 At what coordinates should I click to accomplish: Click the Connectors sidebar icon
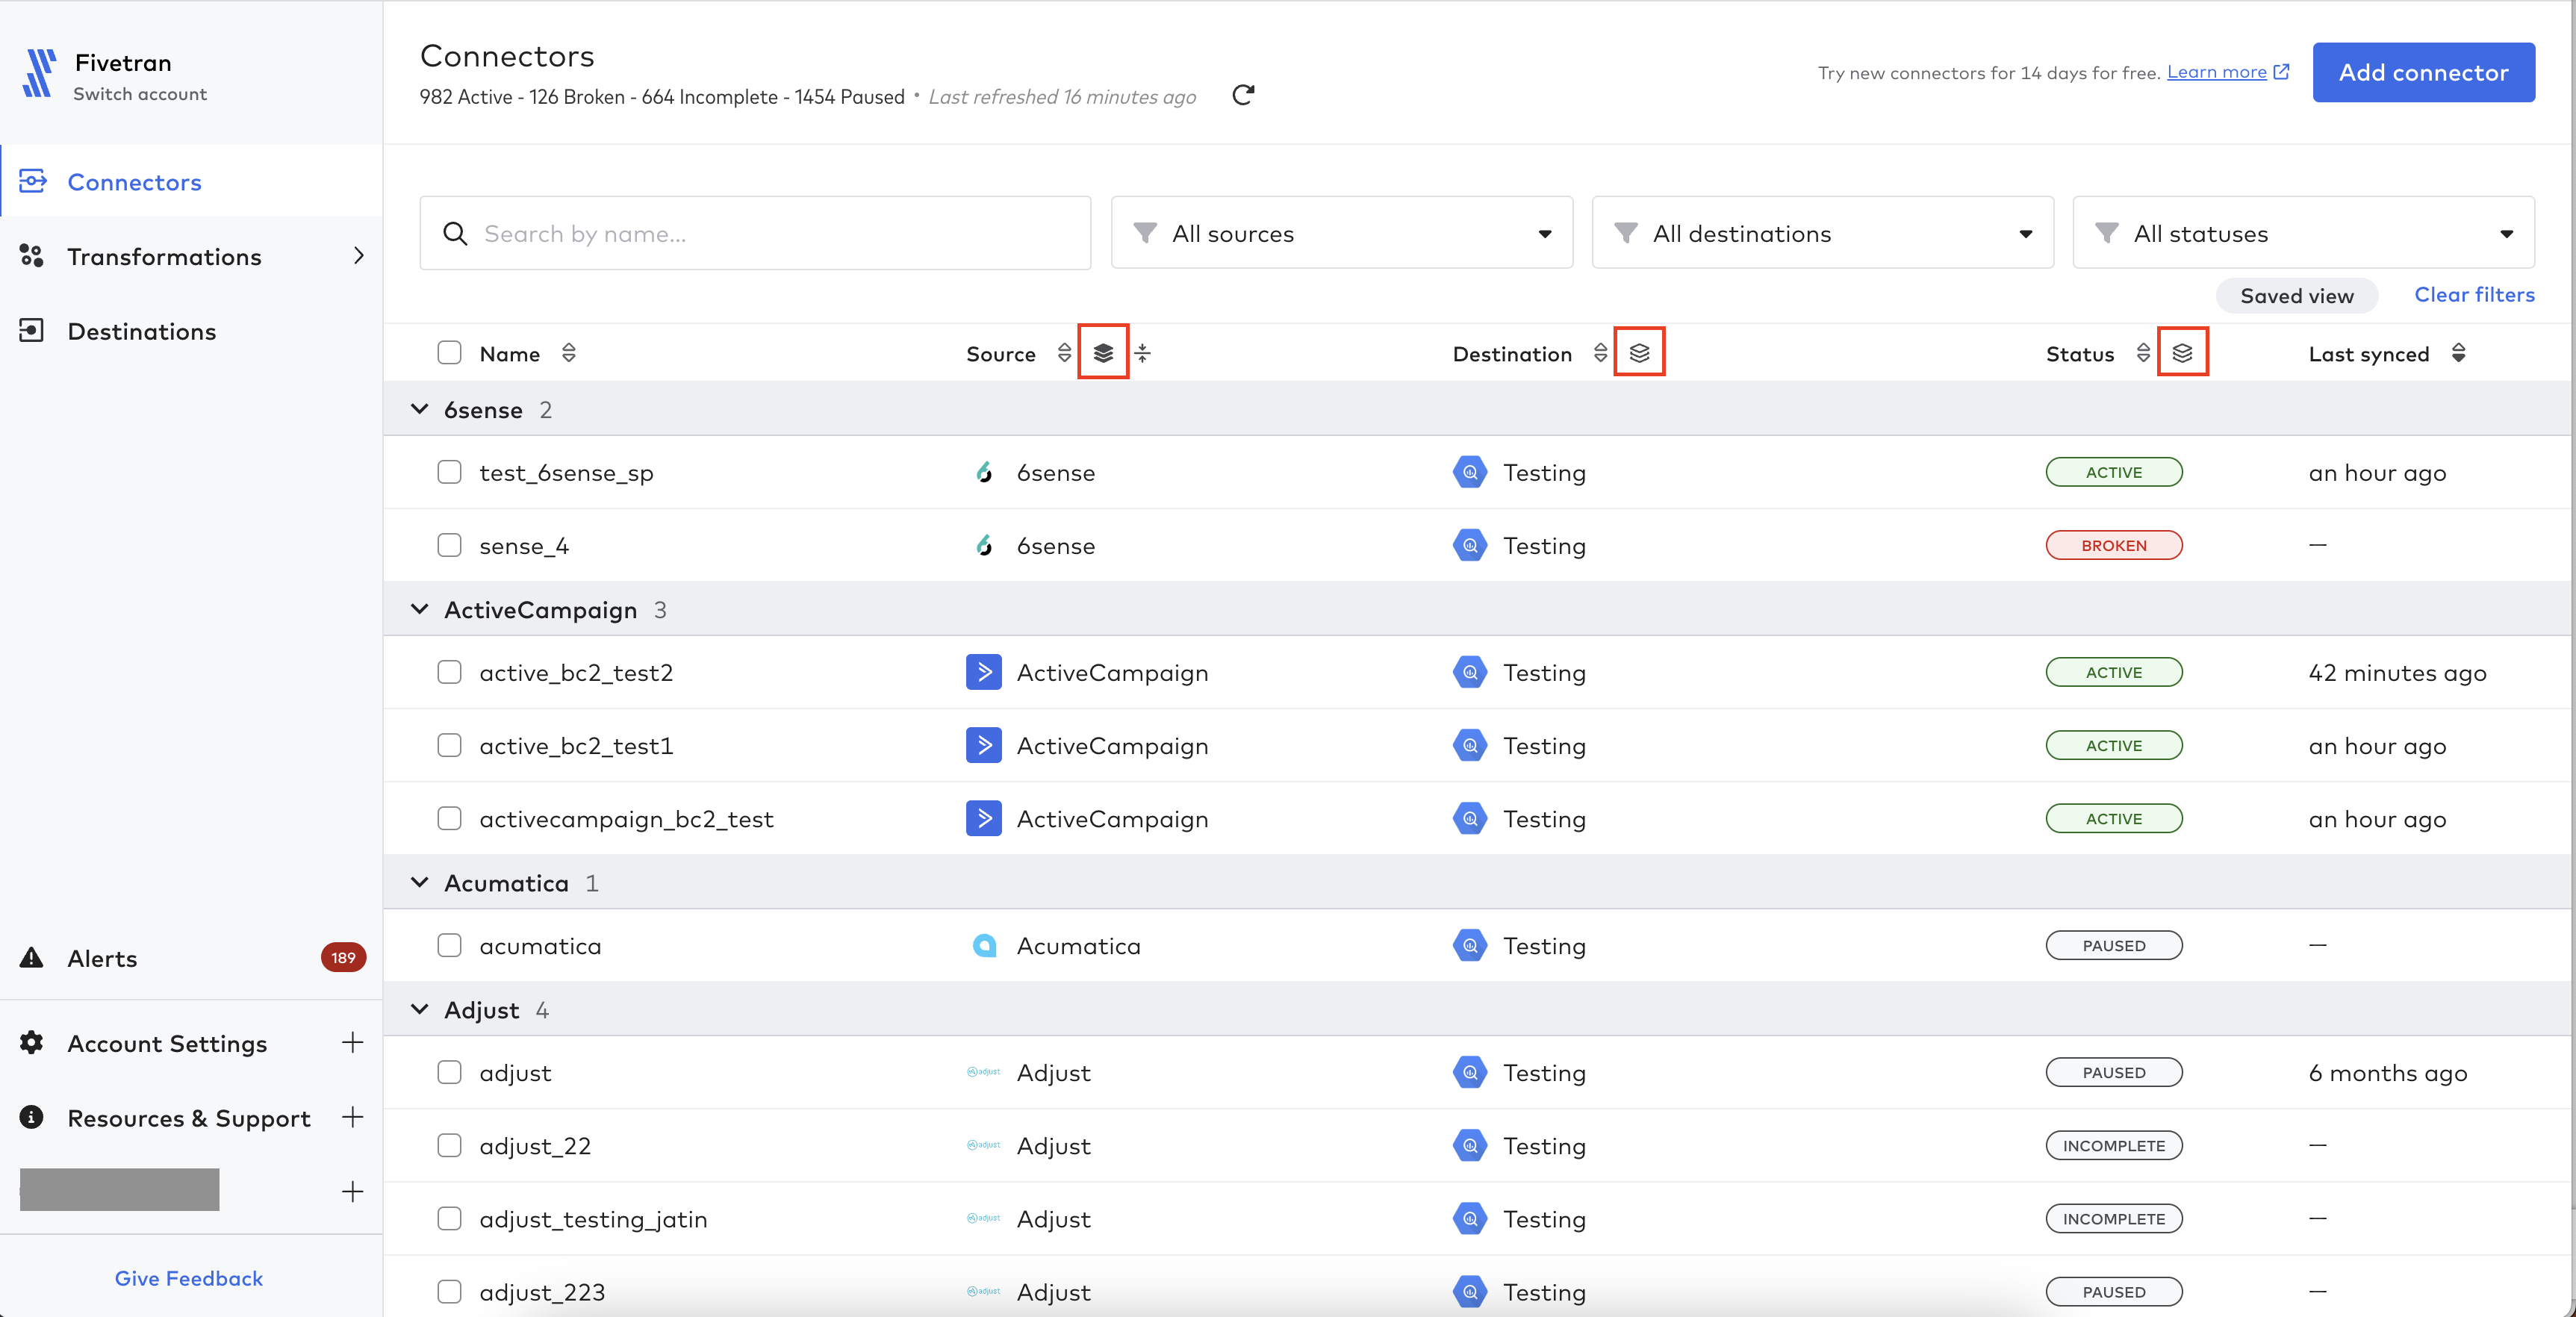[33, 181]
